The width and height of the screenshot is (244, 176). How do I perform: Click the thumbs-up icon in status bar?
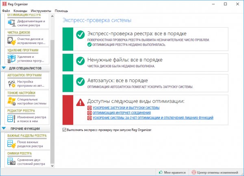point(161,172)
